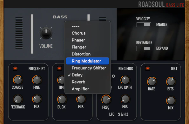Screen dimensions: 189x124
Task: Select Frequency Shifter from the menu
Action: click(x=87, y=68)
